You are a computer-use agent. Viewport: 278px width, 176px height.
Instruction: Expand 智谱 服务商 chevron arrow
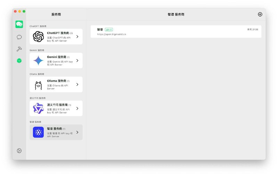pos(77,132)
